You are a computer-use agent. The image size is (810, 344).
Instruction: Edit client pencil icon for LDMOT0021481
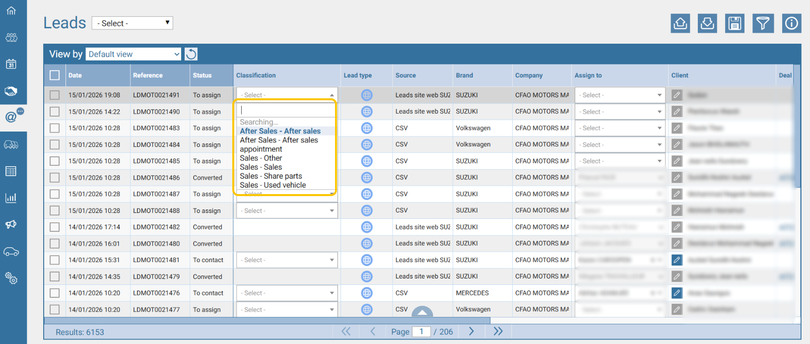click(677, 260)
